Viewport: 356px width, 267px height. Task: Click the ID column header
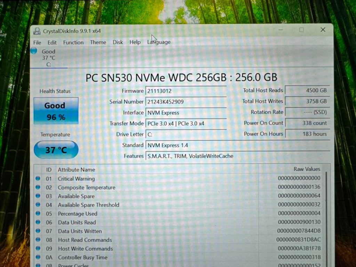[49, 170]
